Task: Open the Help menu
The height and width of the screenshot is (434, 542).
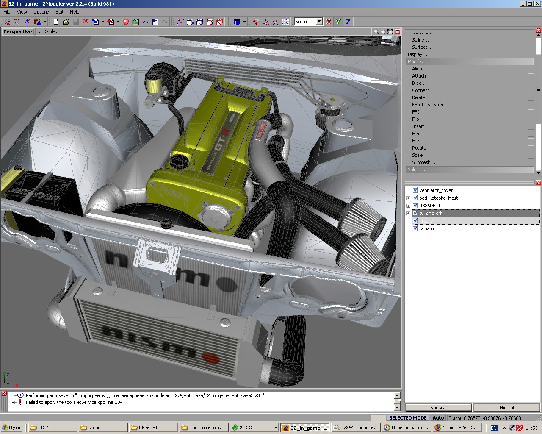Action: click(x=75, y=12)
